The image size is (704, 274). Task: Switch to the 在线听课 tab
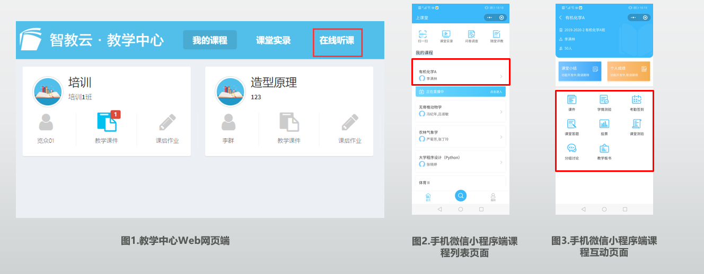[337, 41]
